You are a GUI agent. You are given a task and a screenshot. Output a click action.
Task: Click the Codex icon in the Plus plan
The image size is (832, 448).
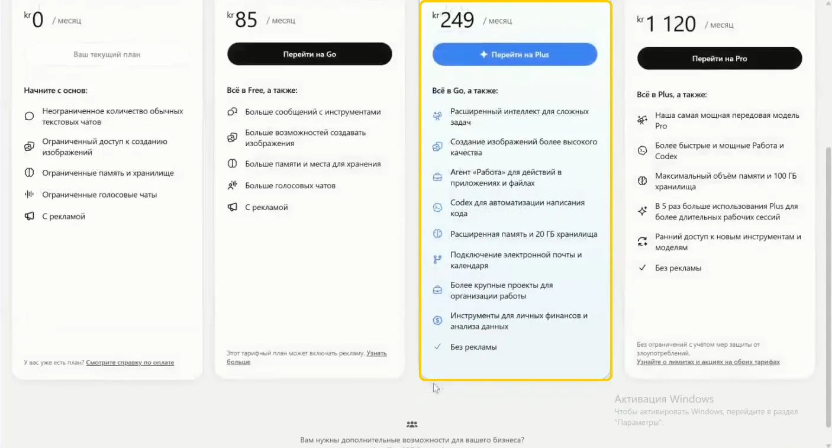click(437, 207)
